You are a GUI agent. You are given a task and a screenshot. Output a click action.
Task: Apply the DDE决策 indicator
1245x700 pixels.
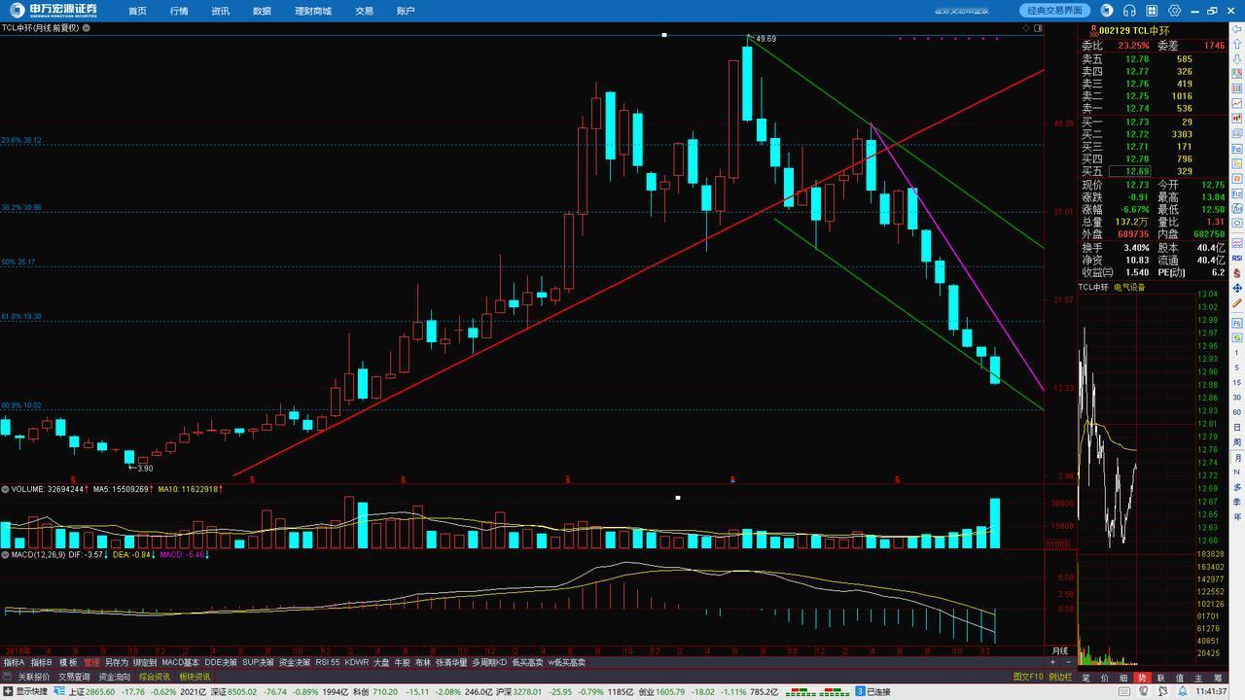point(221,662)
